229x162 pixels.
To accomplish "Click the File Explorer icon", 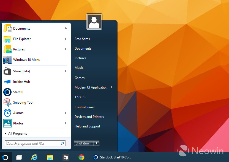I will coord(7,39).
